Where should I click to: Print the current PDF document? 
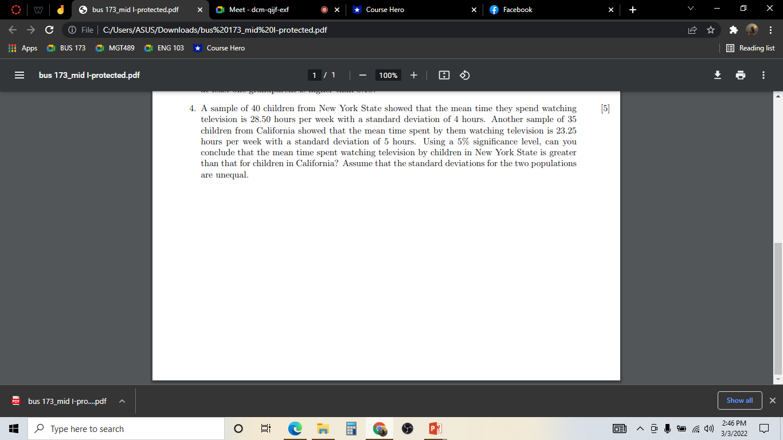click(x=741, y=74)
